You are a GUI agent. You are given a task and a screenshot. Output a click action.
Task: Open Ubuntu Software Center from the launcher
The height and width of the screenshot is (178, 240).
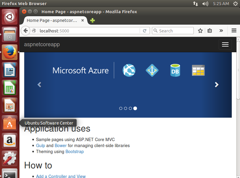[10, 123]
